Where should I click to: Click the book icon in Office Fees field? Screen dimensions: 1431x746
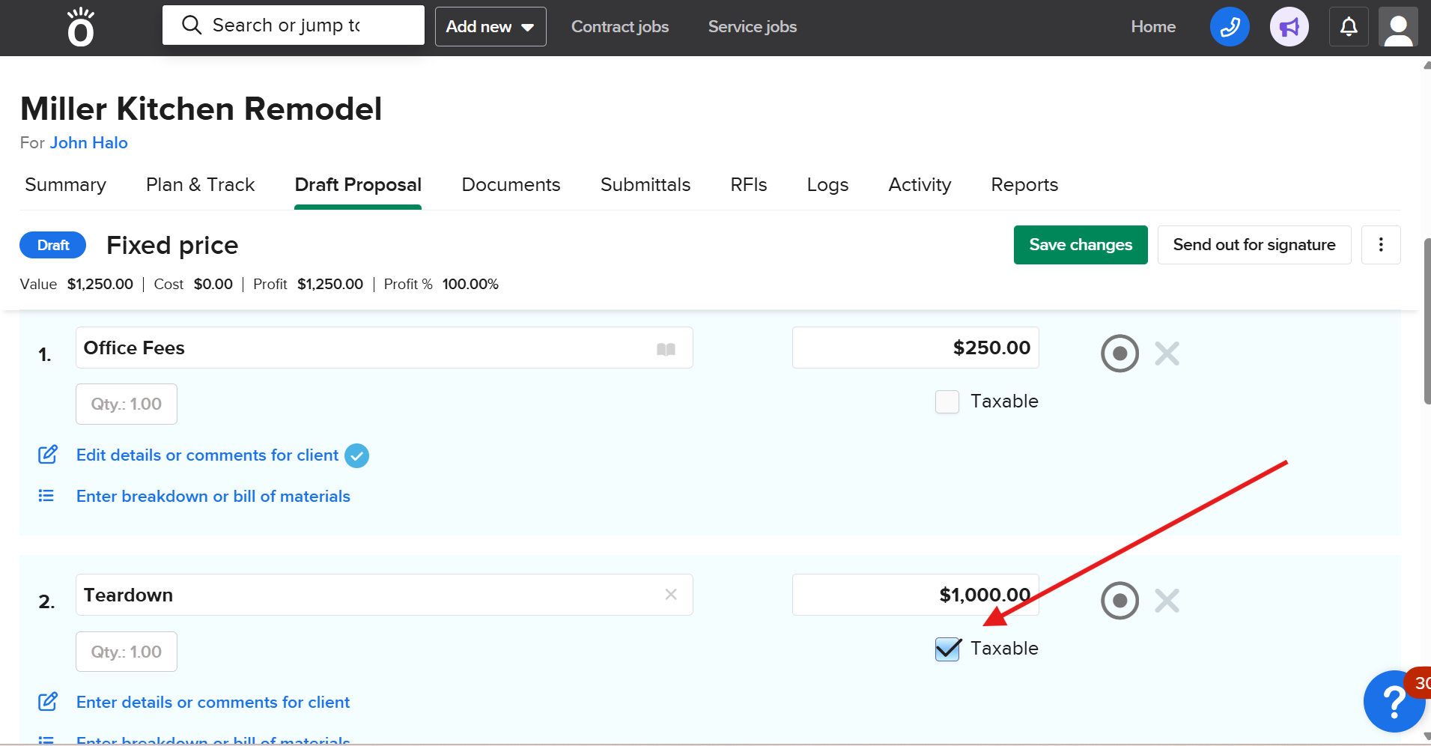pos(666,349)
